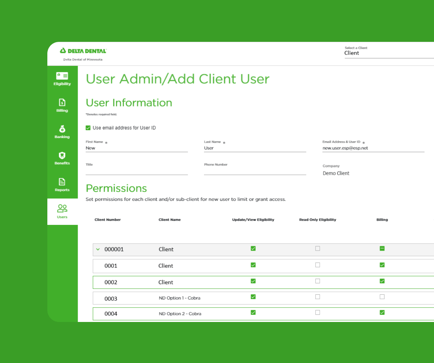Click sub-client number 0003
The width and height of the screenshot is (434, 363).
click(x=111, y=298)
